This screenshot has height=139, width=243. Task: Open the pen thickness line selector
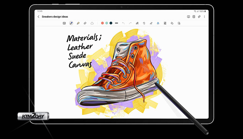click(116, 23)
